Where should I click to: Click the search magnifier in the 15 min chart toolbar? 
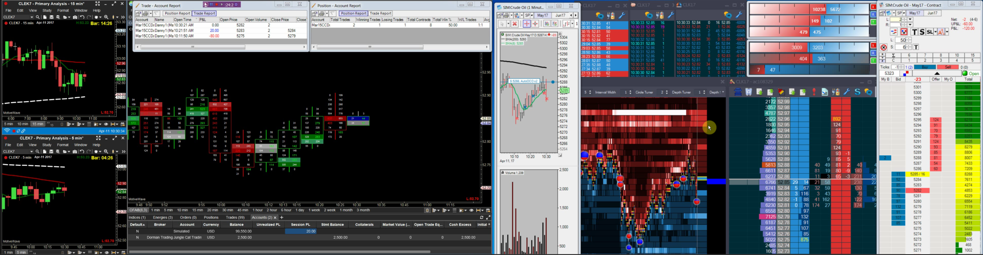[38, 17]
